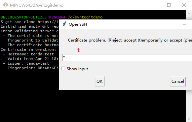Click the red t annotation

click(79, 50)
